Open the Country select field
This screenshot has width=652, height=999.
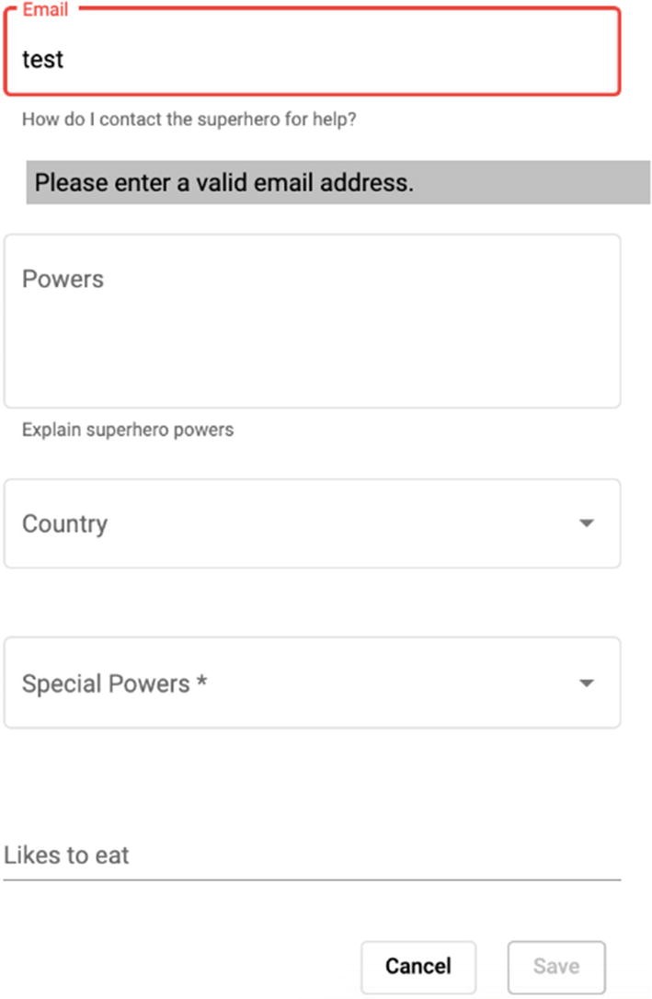click(312, 523)
